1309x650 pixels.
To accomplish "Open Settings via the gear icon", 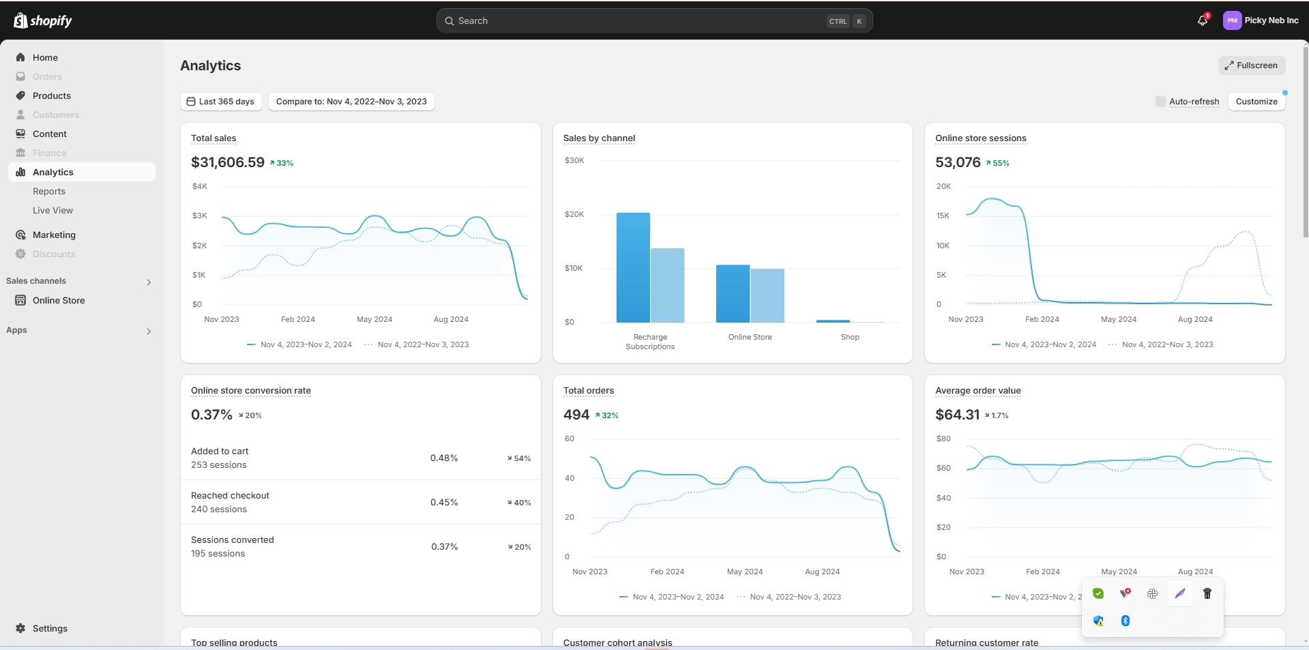I will (20, 628).
